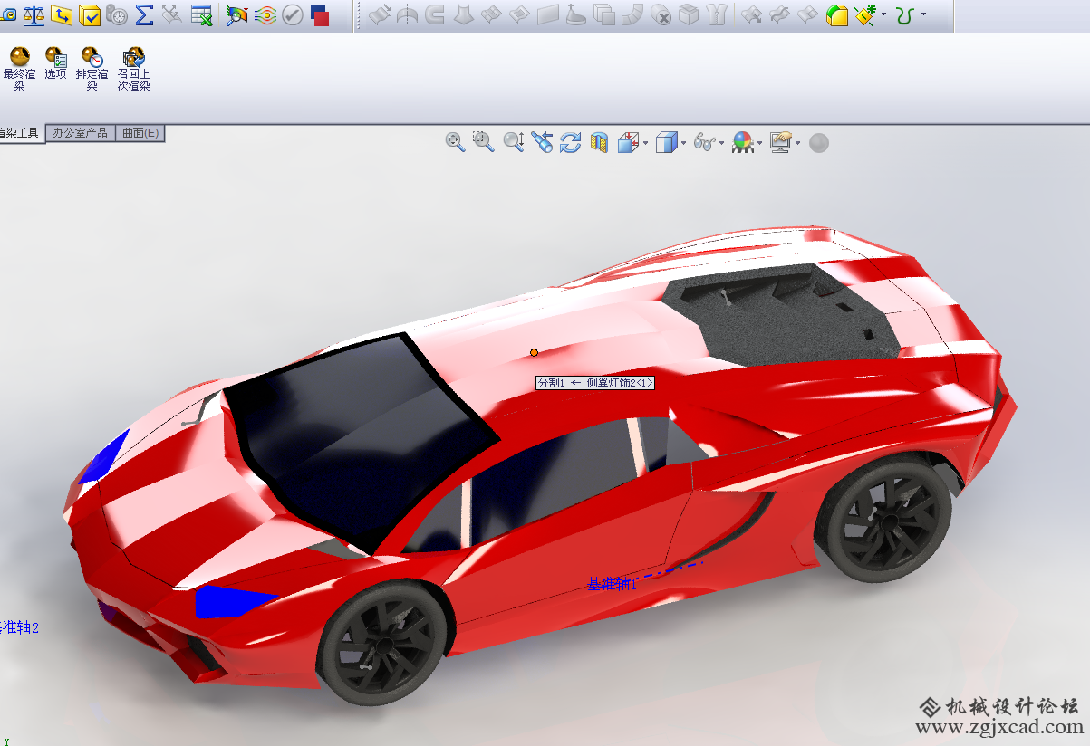Open the Section Properties tool
The height and width of the screenshot is (746, 1090).
62,14
